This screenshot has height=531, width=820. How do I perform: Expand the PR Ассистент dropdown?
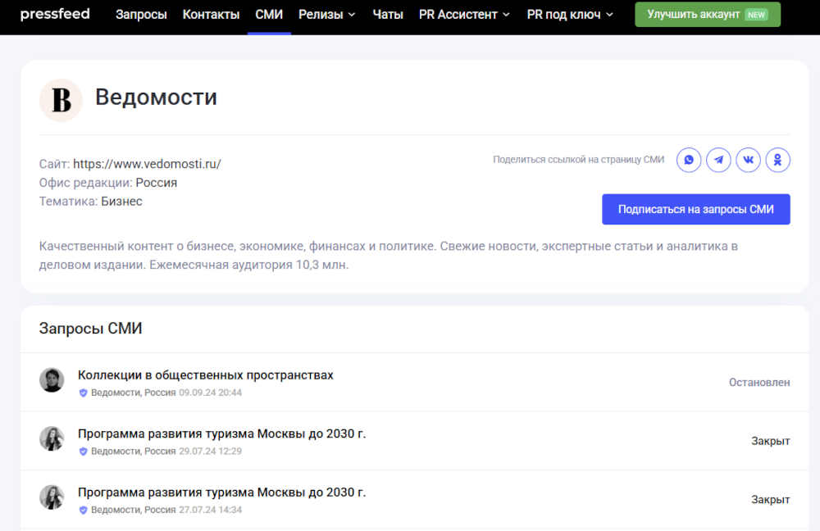464,15
